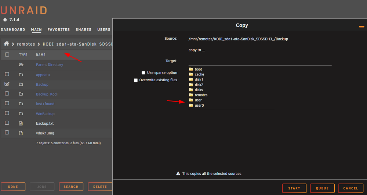Click the user0 folder icon in target list

tap(191, 105)
